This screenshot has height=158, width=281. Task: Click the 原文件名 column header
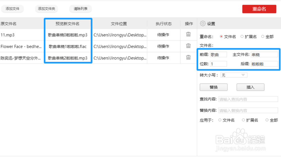click(8, 24)
